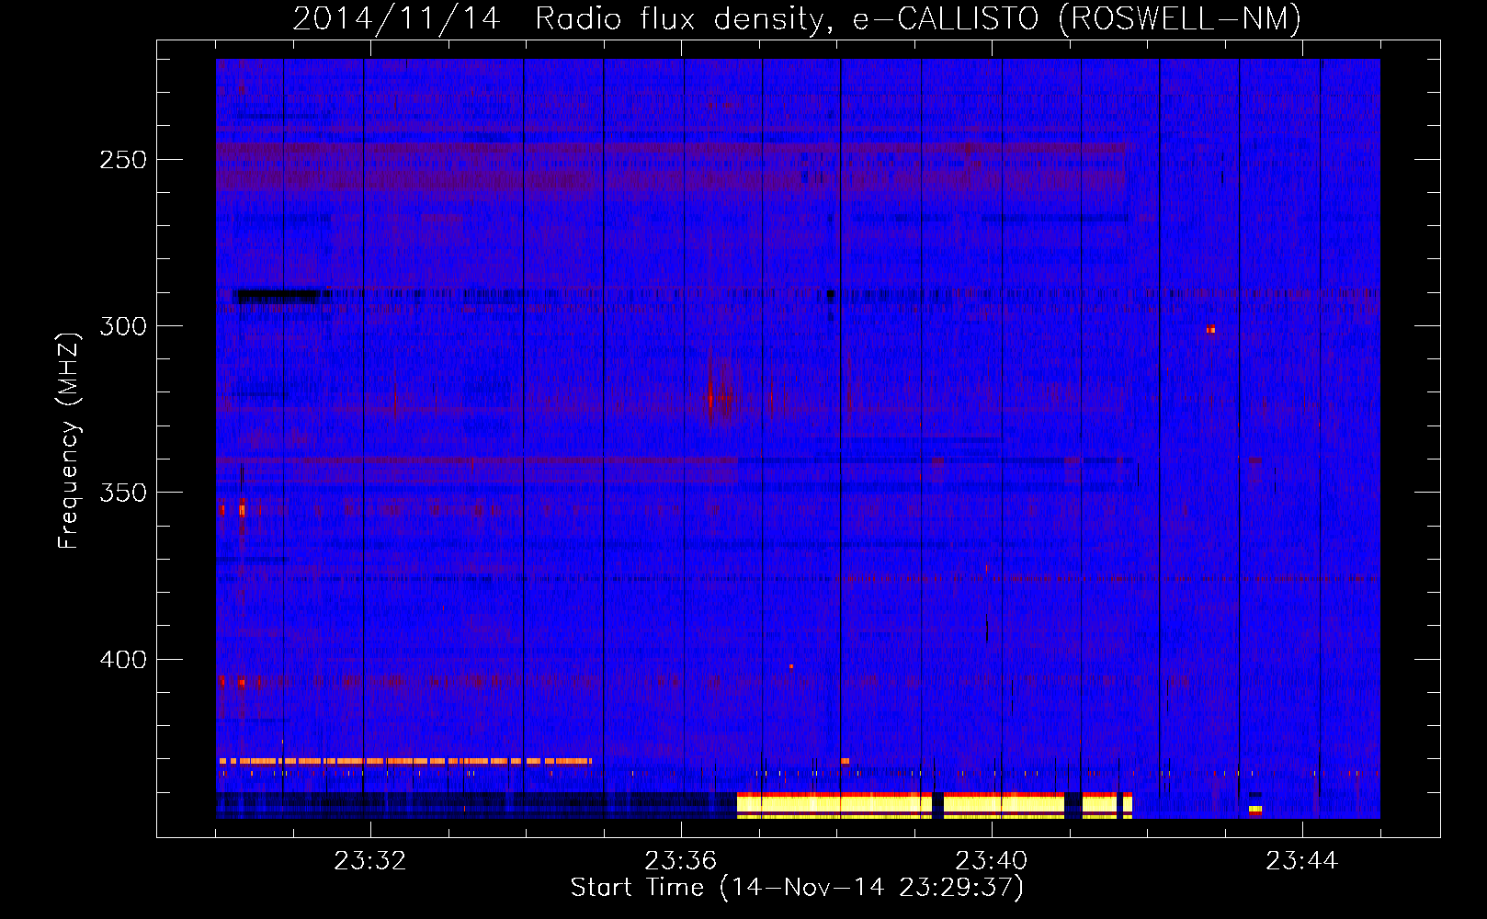Click the 300 frequency tick label
This screenshot has height=919, width=1487.
123,326
